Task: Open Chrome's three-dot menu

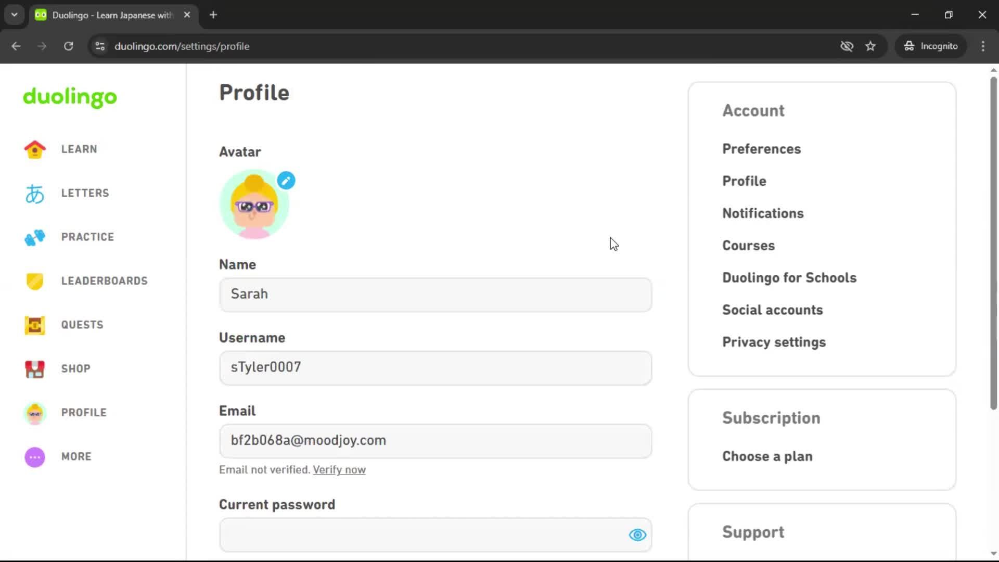Action: [983, 46]
